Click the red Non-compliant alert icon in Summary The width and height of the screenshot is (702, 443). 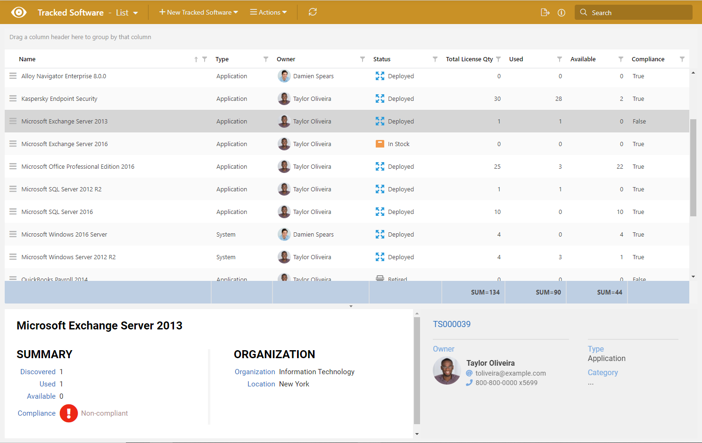click(x=69, y=413)
